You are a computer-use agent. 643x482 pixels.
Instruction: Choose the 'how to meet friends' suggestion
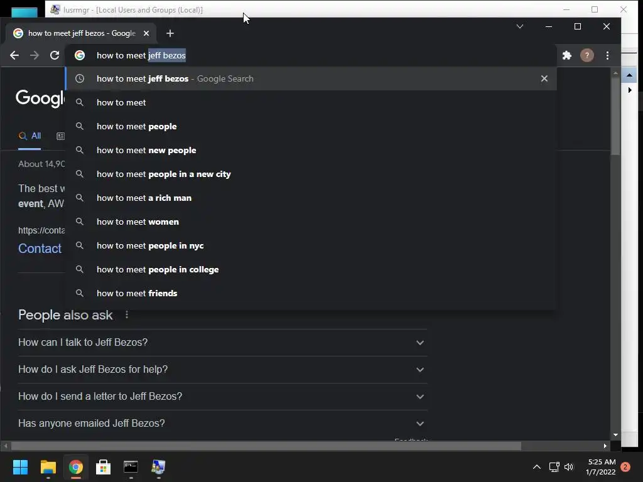pos(311,293)
